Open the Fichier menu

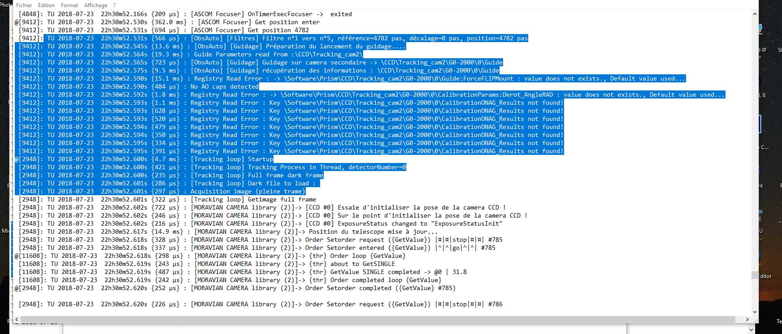[24, 5]
